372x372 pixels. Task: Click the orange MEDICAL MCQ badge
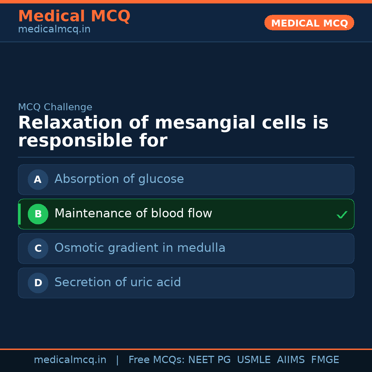(309, 23)
